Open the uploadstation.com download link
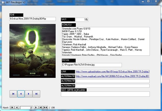 pos(113,72)
